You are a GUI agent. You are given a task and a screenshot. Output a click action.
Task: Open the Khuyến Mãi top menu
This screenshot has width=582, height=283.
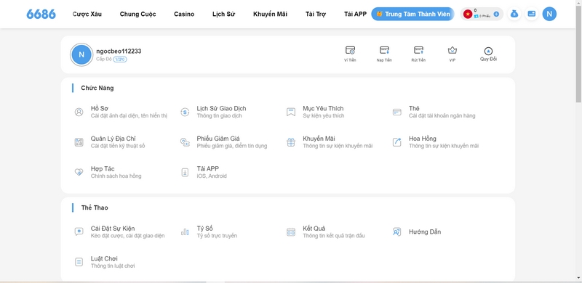(x=270, y=14)
